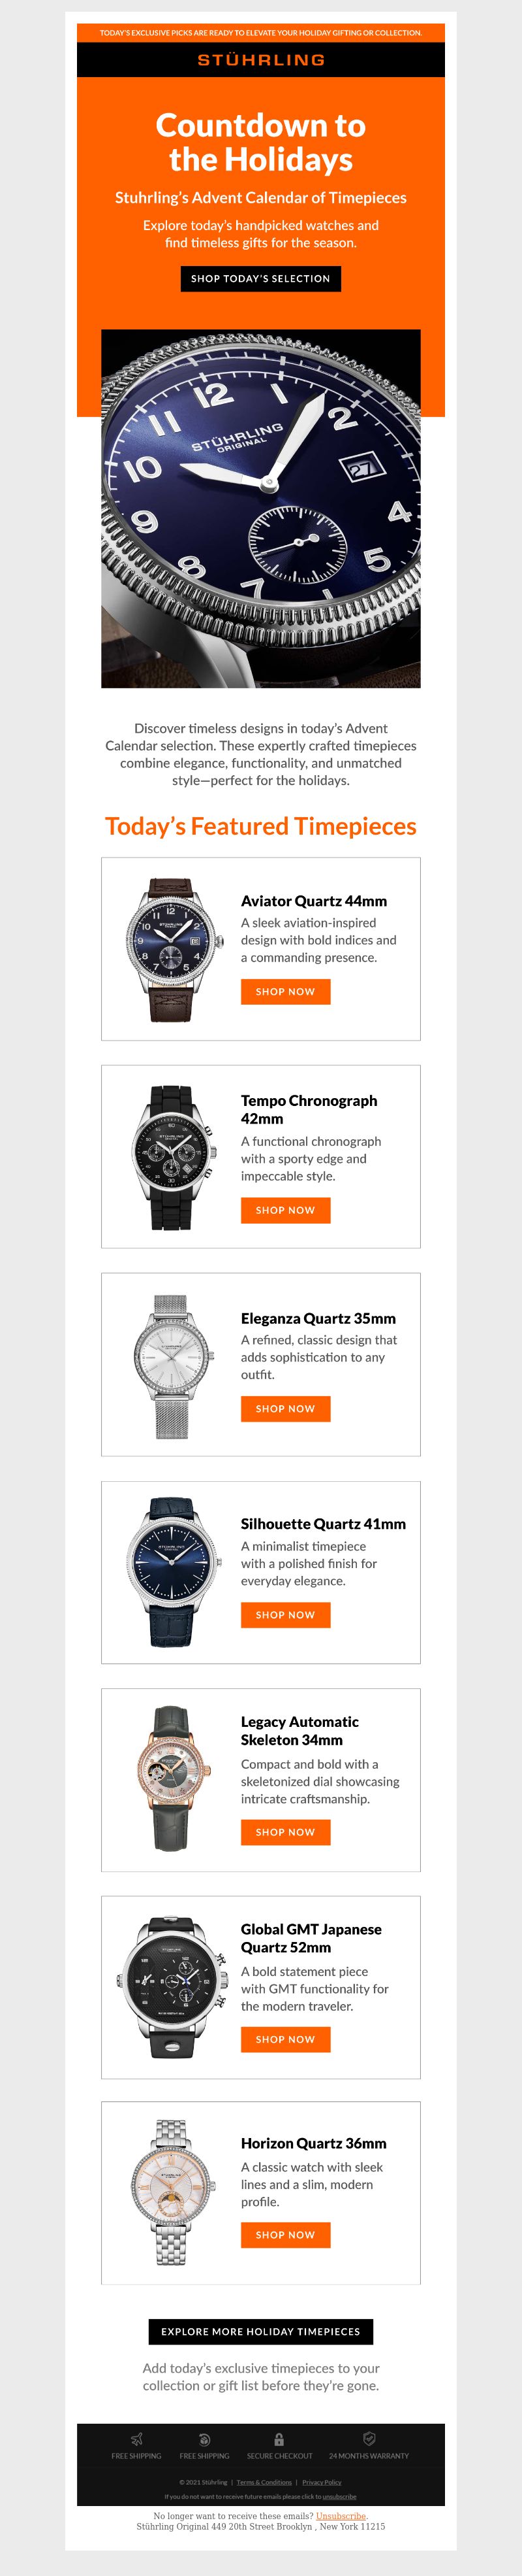Click Shop Now for Horizon Quartz 36mm

285,2234
